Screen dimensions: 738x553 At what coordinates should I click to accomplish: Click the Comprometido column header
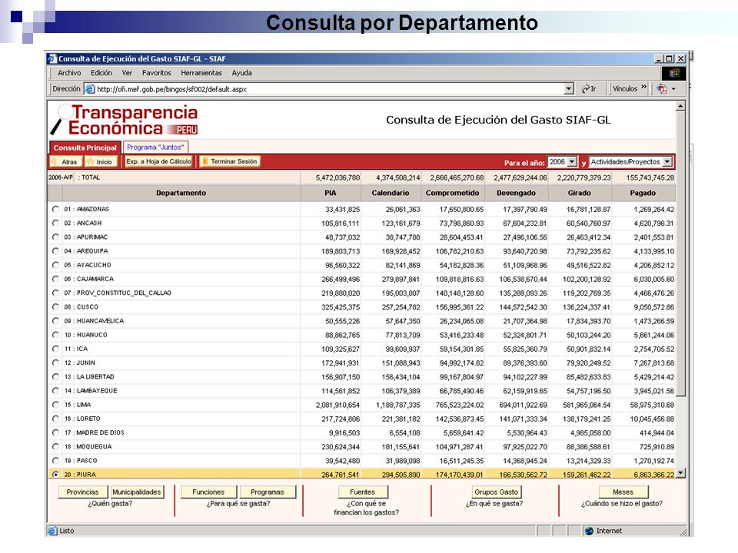pos(452,193)
